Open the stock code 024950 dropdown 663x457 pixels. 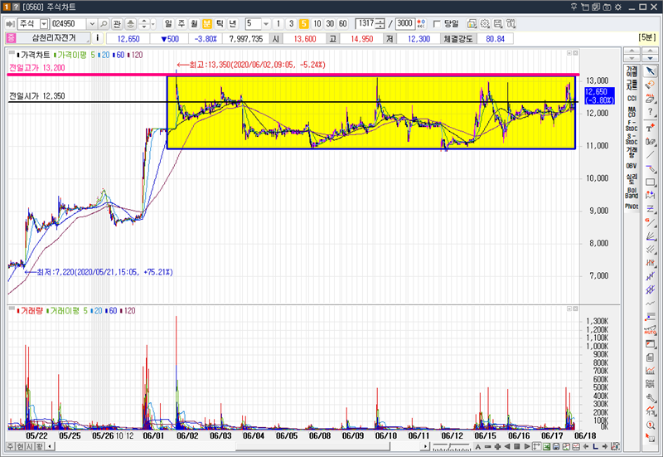92,24
